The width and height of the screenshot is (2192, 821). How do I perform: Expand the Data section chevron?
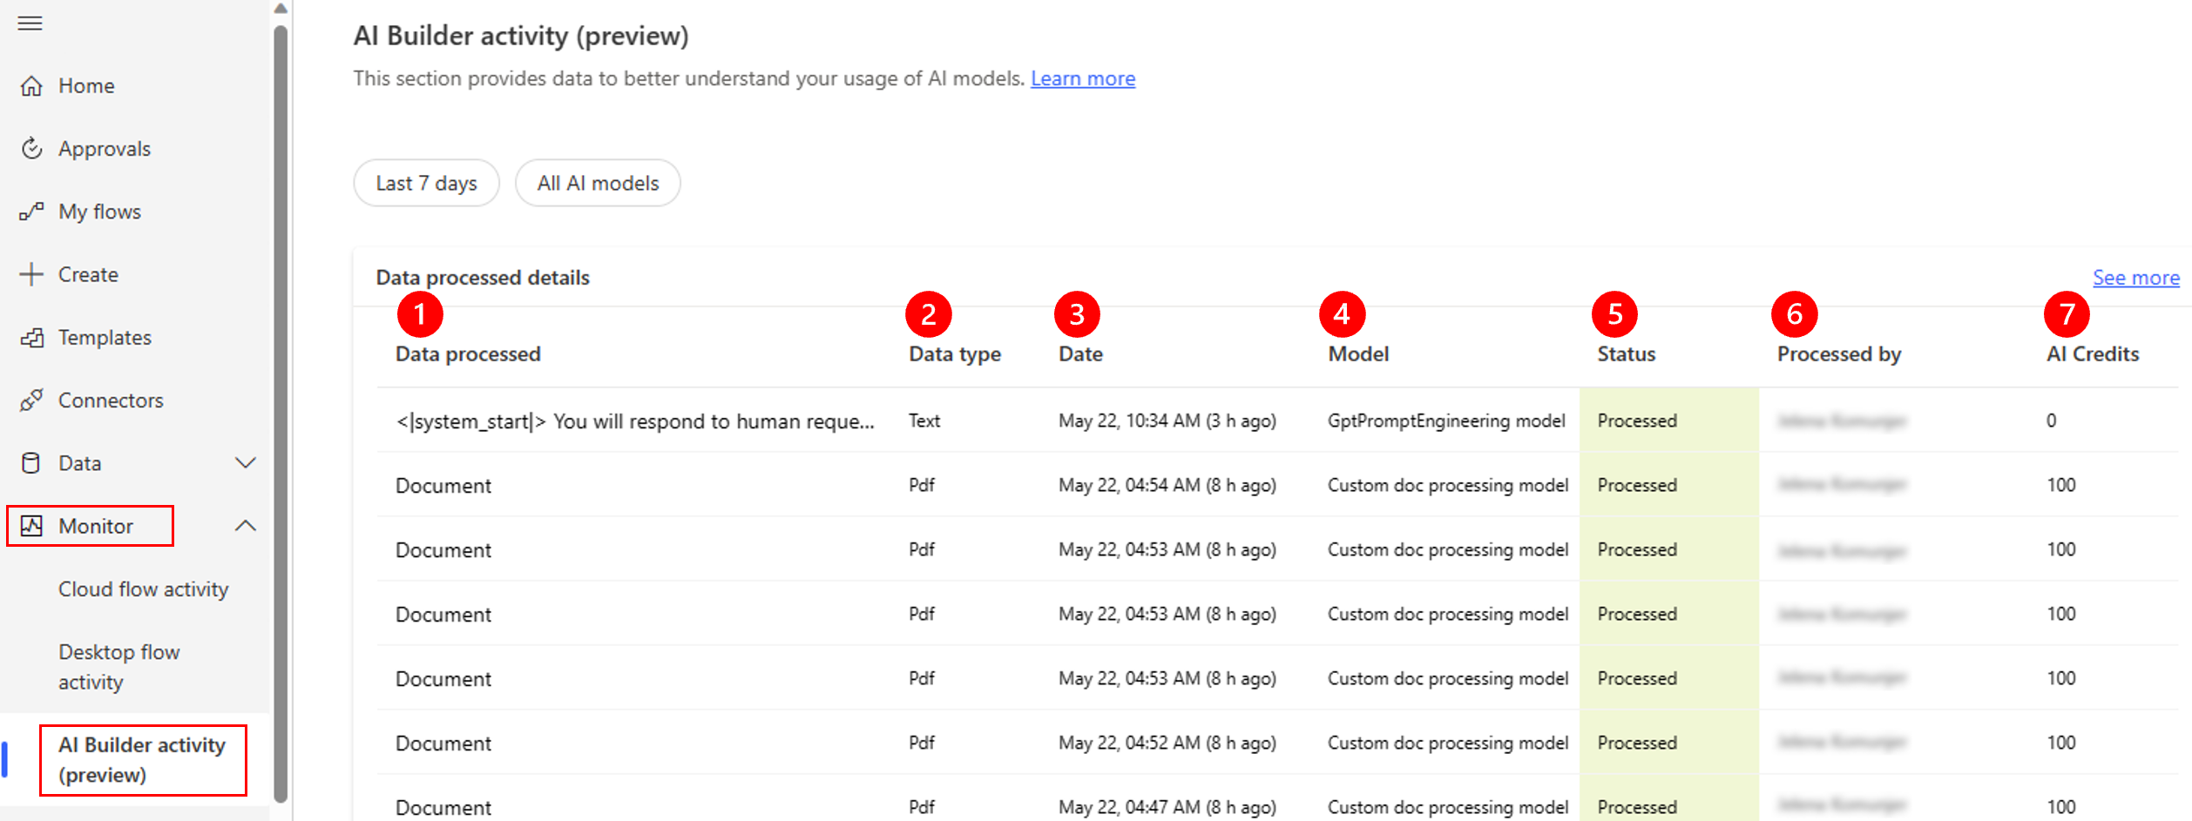[246, 463]
